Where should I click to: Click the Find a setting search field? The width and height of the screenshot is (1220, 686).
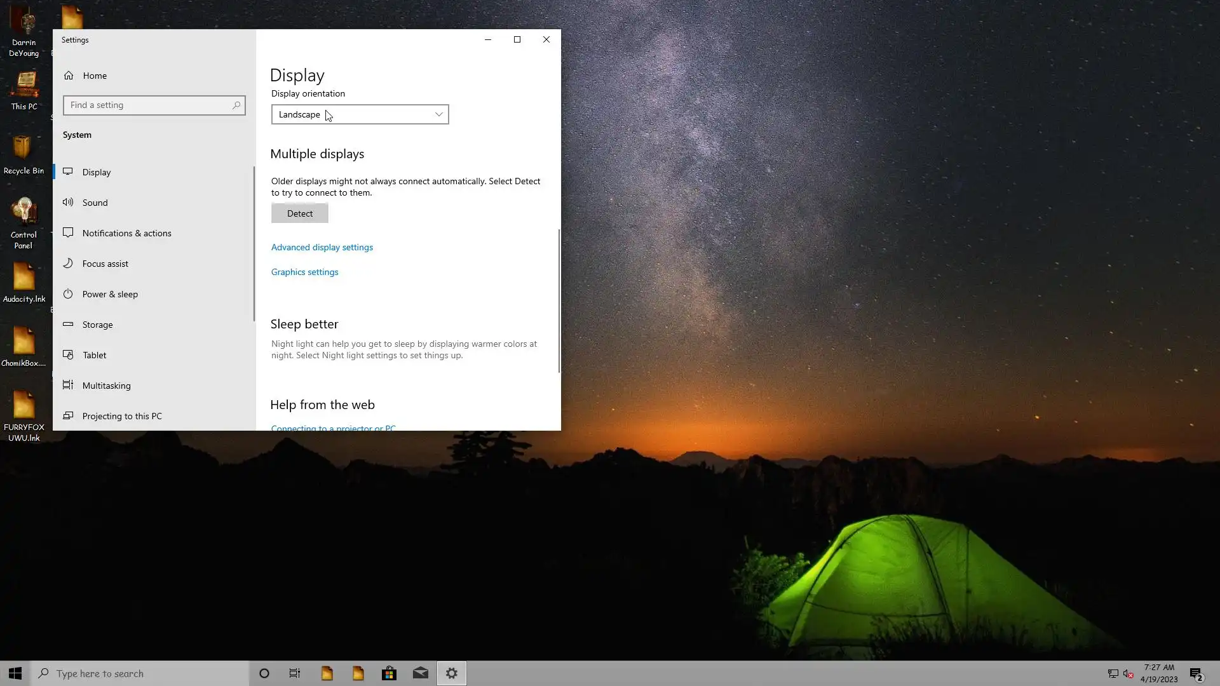click(149, 105)
